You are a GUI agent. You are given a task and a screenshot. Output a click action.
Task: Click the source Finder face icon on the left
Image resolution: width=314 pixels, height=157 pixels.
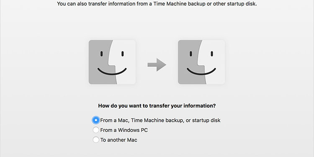(112, 62)
